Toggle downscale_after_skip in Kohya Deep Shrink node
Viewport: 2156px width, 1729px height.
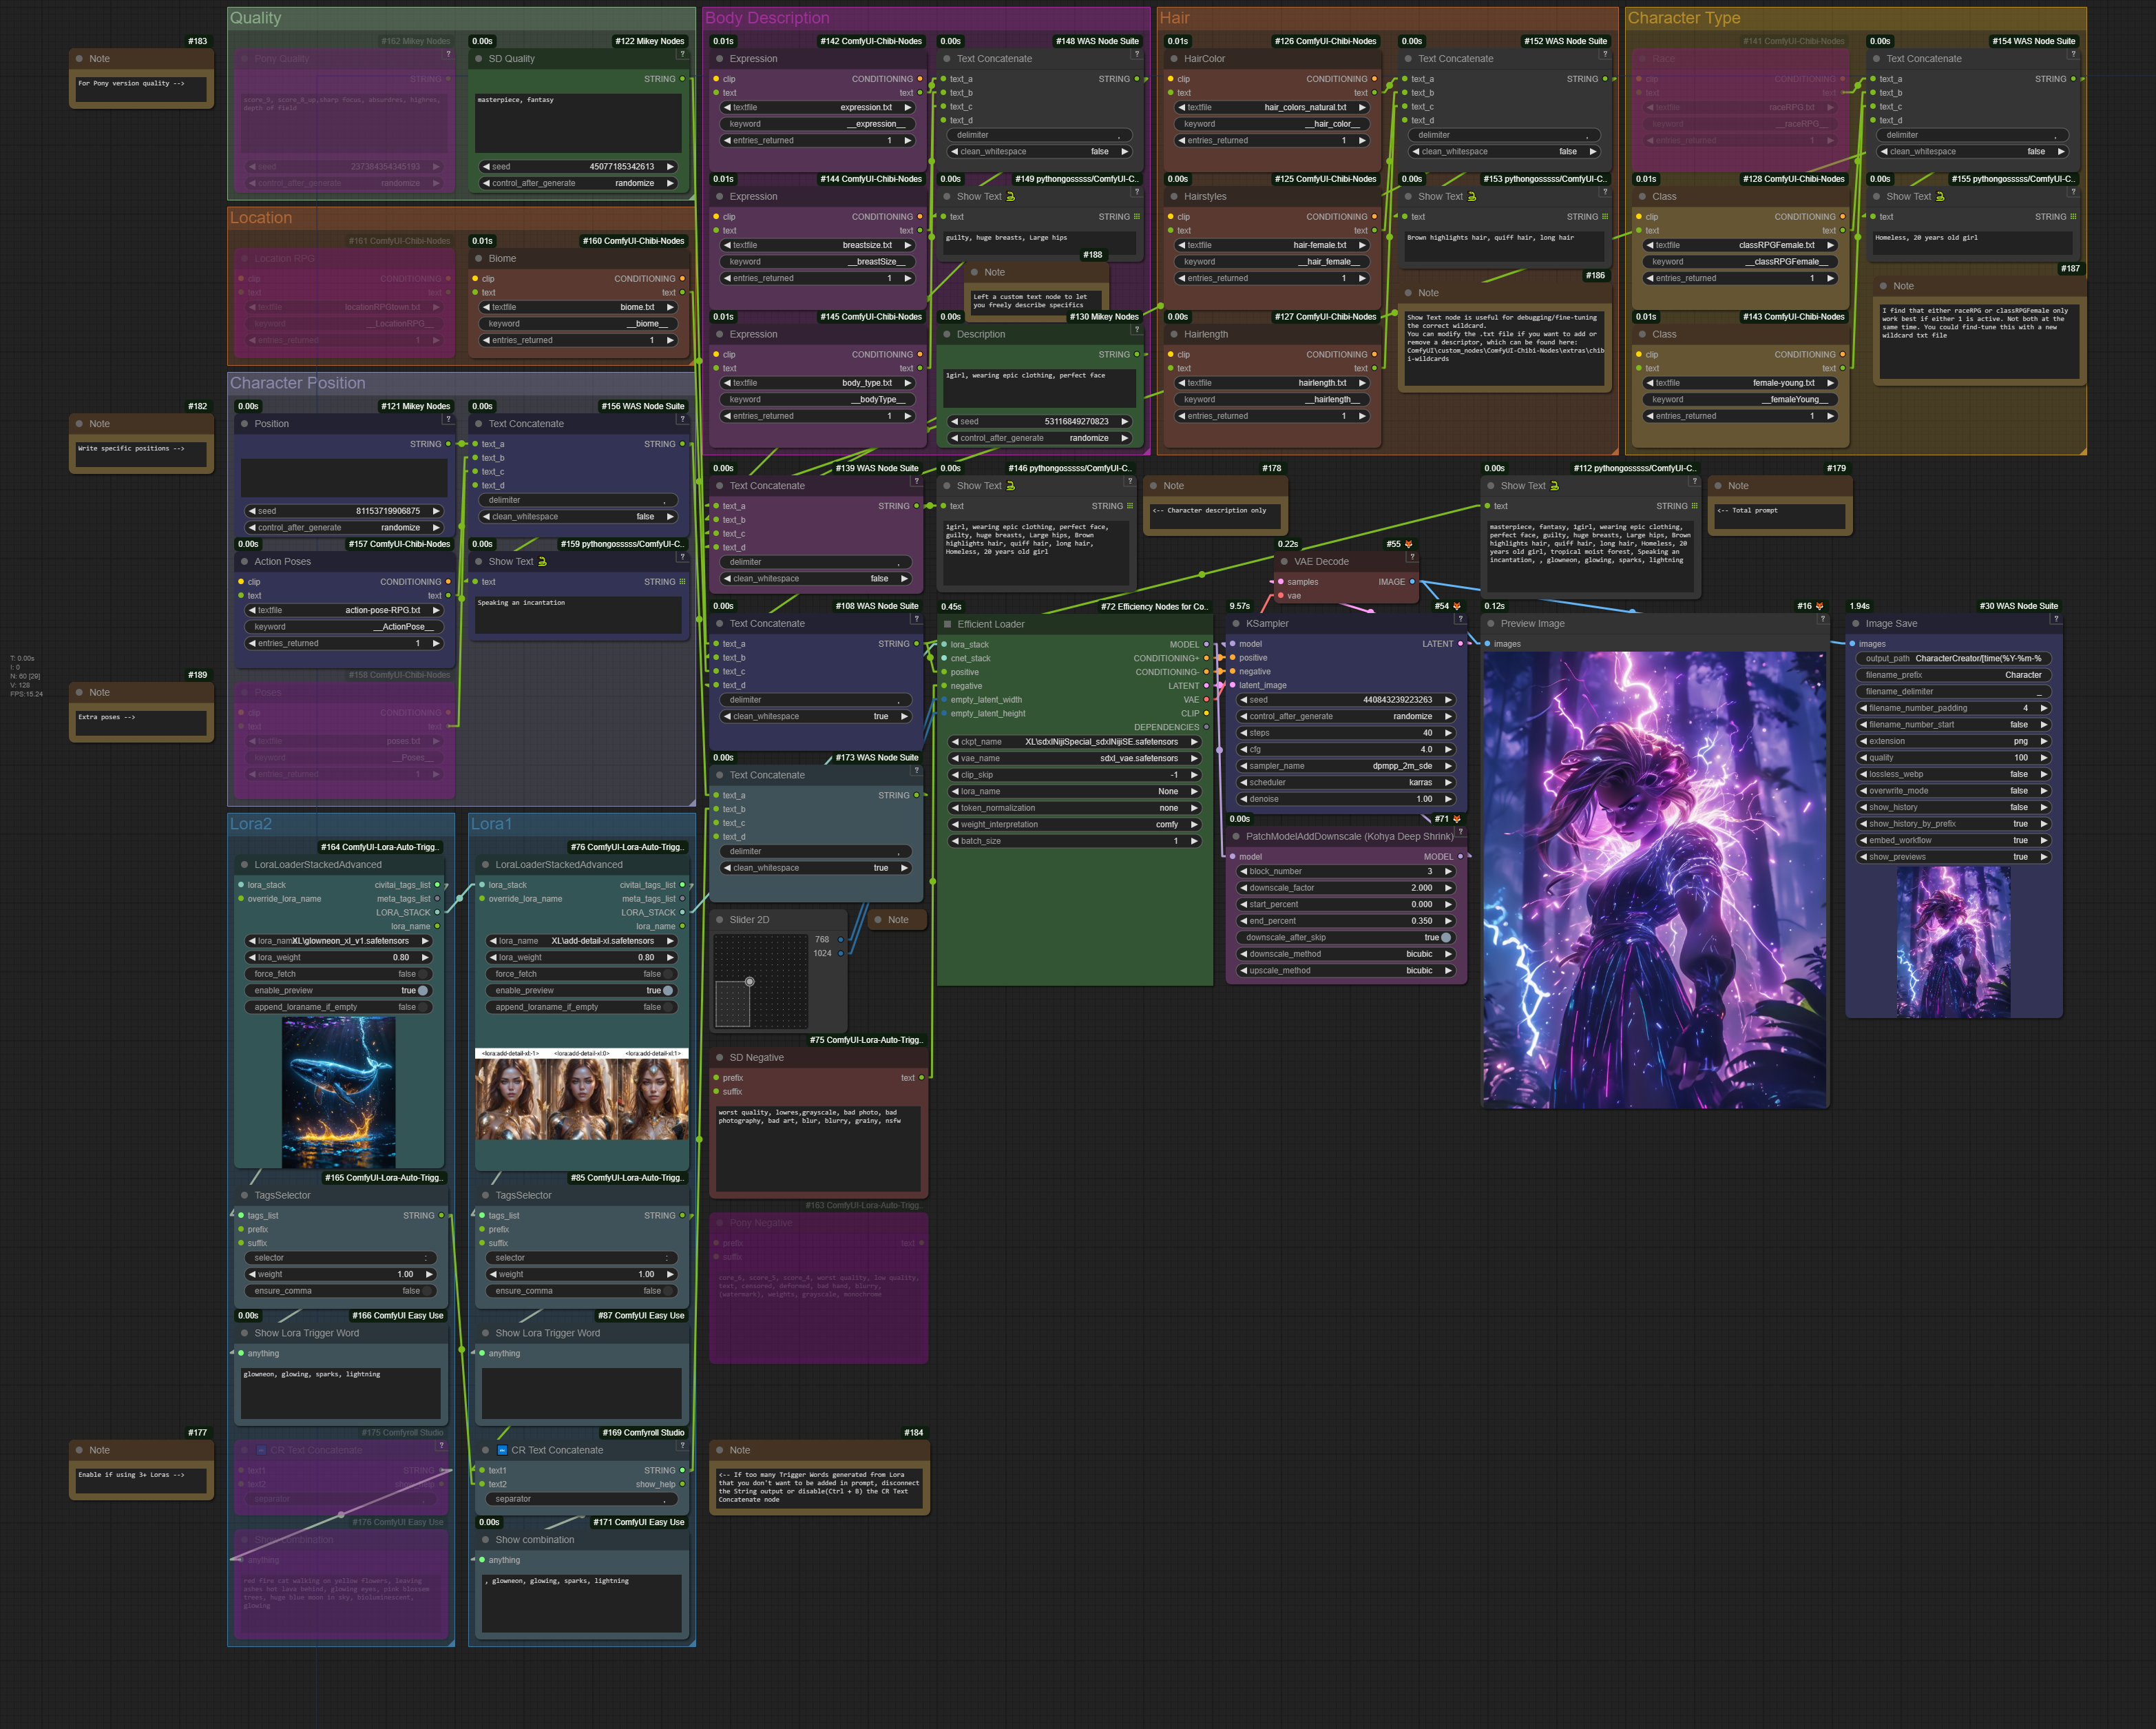coord(1445,938)
